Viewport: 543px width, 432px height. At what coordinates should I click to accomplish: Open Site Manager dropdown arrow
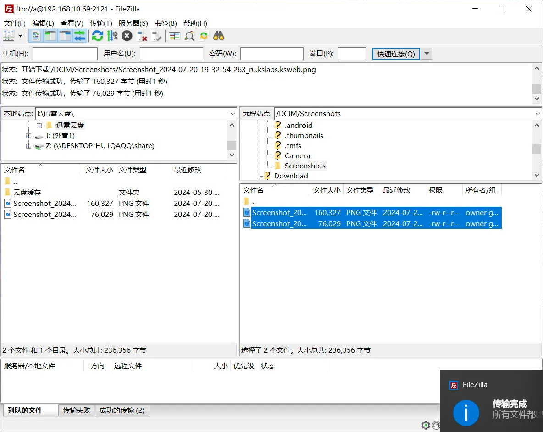21,36
